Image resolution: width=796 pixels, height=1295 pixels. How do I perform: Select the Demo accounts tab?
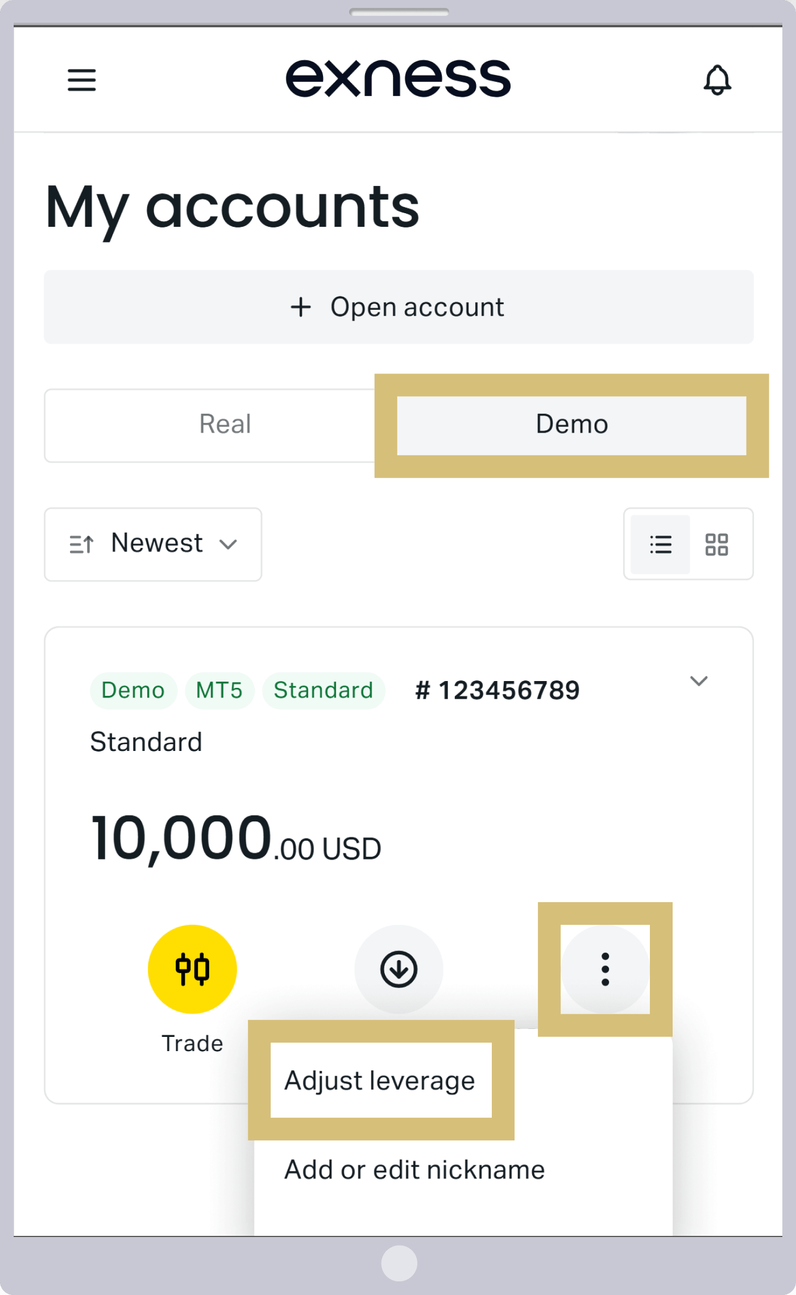tap(571, 425)
